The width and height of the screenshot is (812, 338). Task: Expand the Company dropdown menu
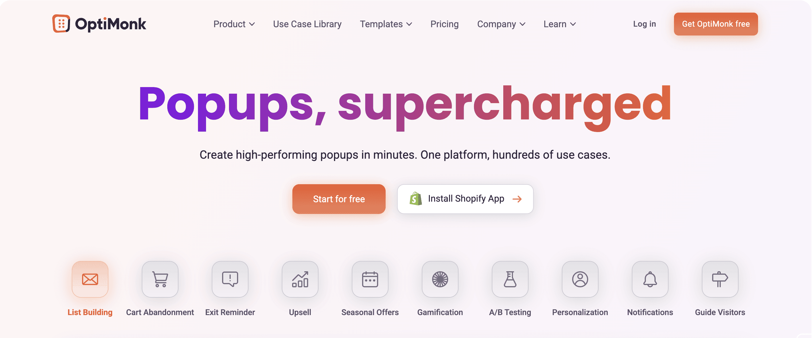[501, 24]
